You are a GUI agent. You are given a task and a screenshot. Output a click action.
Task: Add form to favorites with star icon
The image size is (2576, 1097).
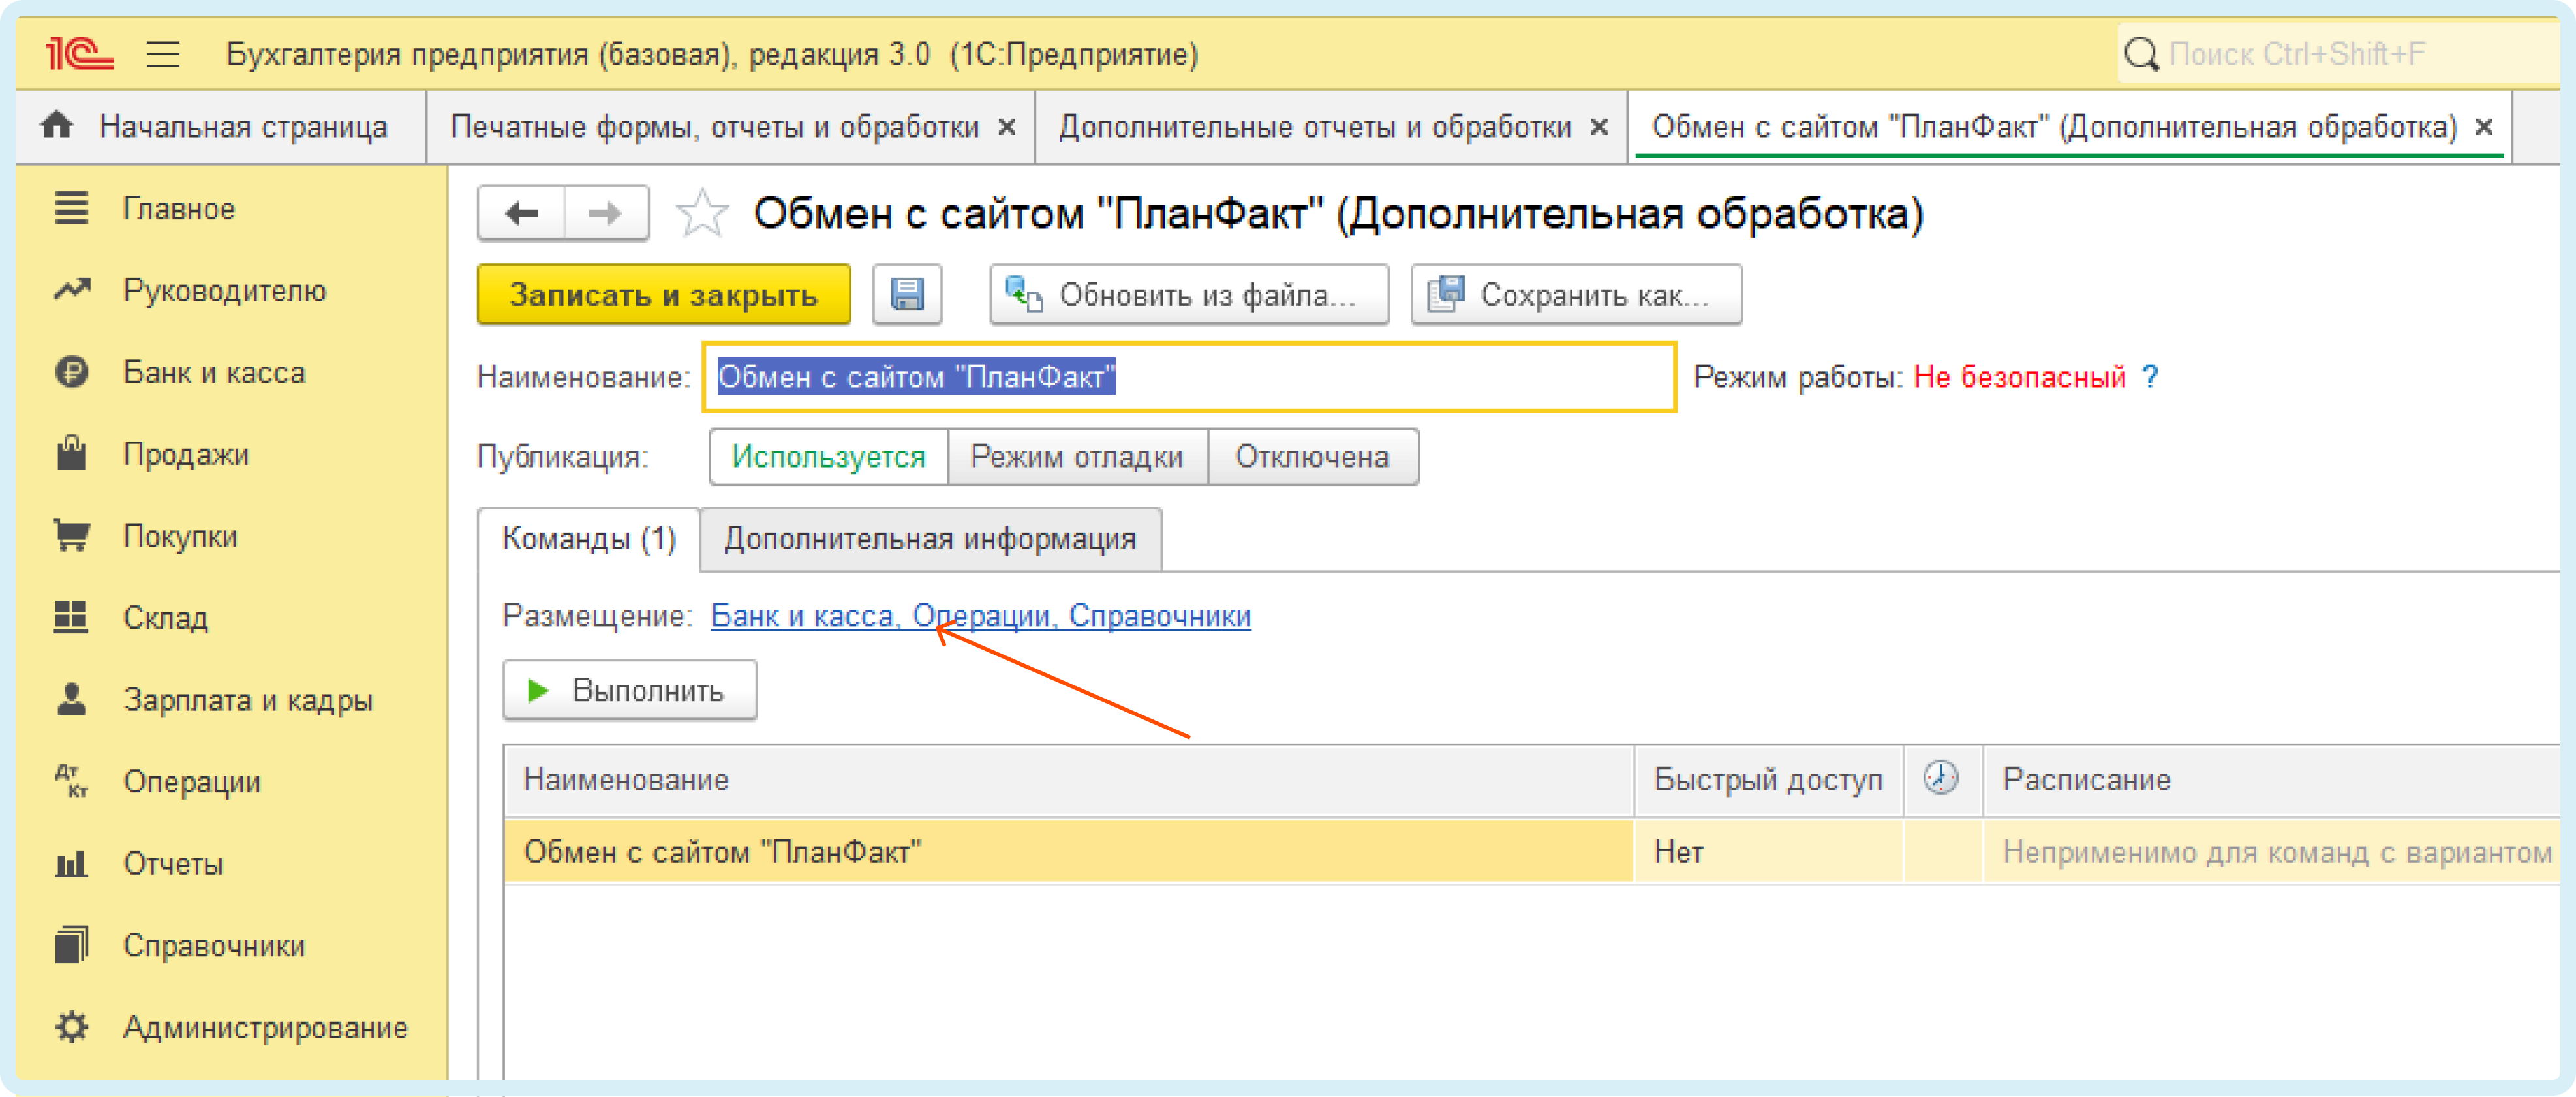pyautogui.click(x=702, y=213)
